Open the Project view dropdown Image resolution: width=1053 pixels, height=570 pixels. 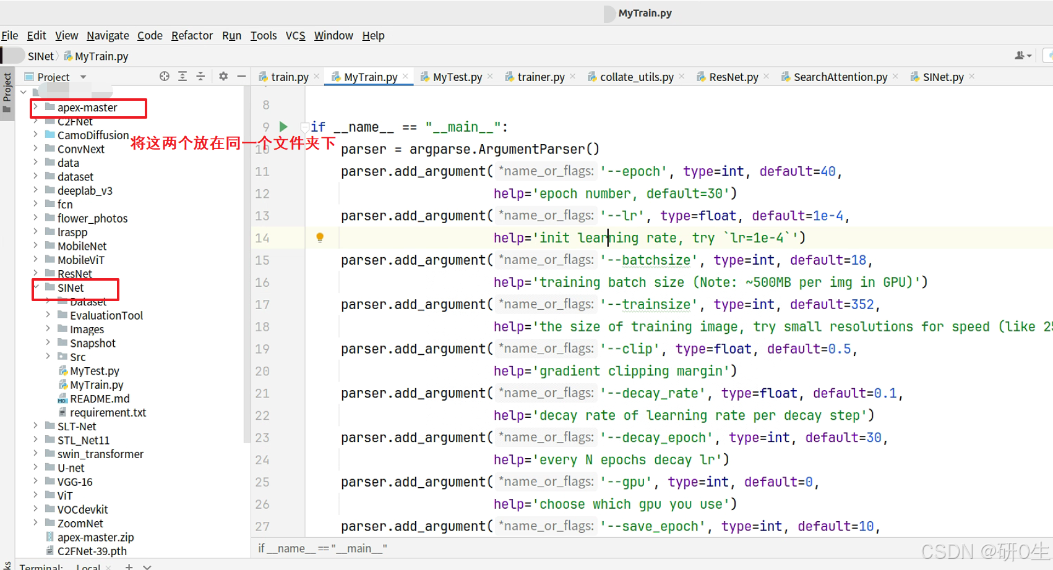[83, 77]
